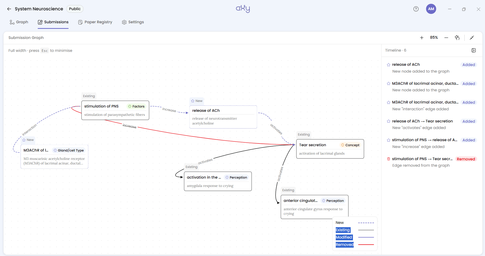
Task: Select the anterior cingulate gyrus node
Action: 314,207
